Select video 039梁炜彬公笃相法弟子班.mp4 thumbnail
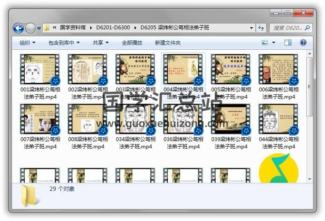325x221 pixels. 230,119
